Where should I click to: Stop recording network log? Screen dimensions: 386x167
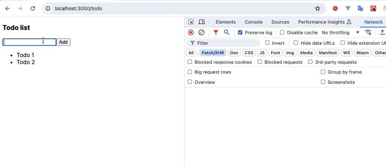pyautogui.click(x=191, y=32)
